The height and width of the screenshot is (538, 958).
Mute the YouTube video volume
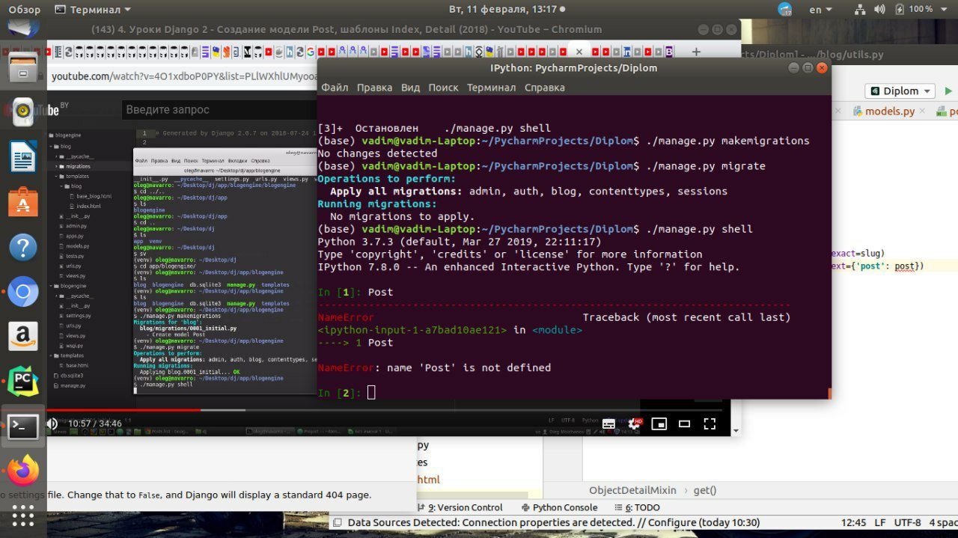52,424
